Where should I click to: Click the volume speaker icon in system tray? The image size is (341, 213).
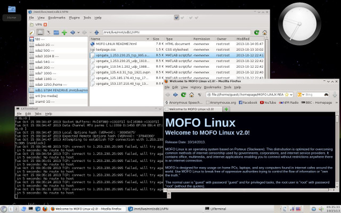pos(320,209)
